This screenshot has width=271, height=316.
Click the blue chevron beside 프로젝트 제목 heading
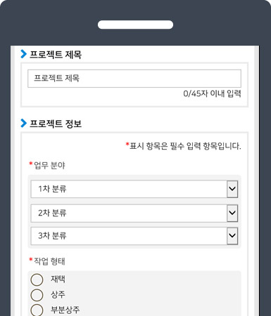tap(23, 54)
